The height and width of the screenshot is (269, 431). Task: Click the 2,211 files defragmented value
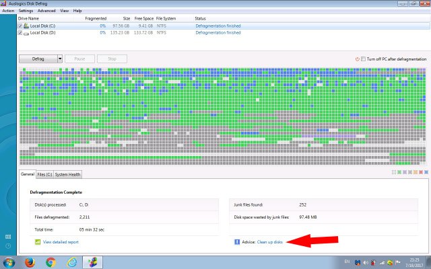84,217
